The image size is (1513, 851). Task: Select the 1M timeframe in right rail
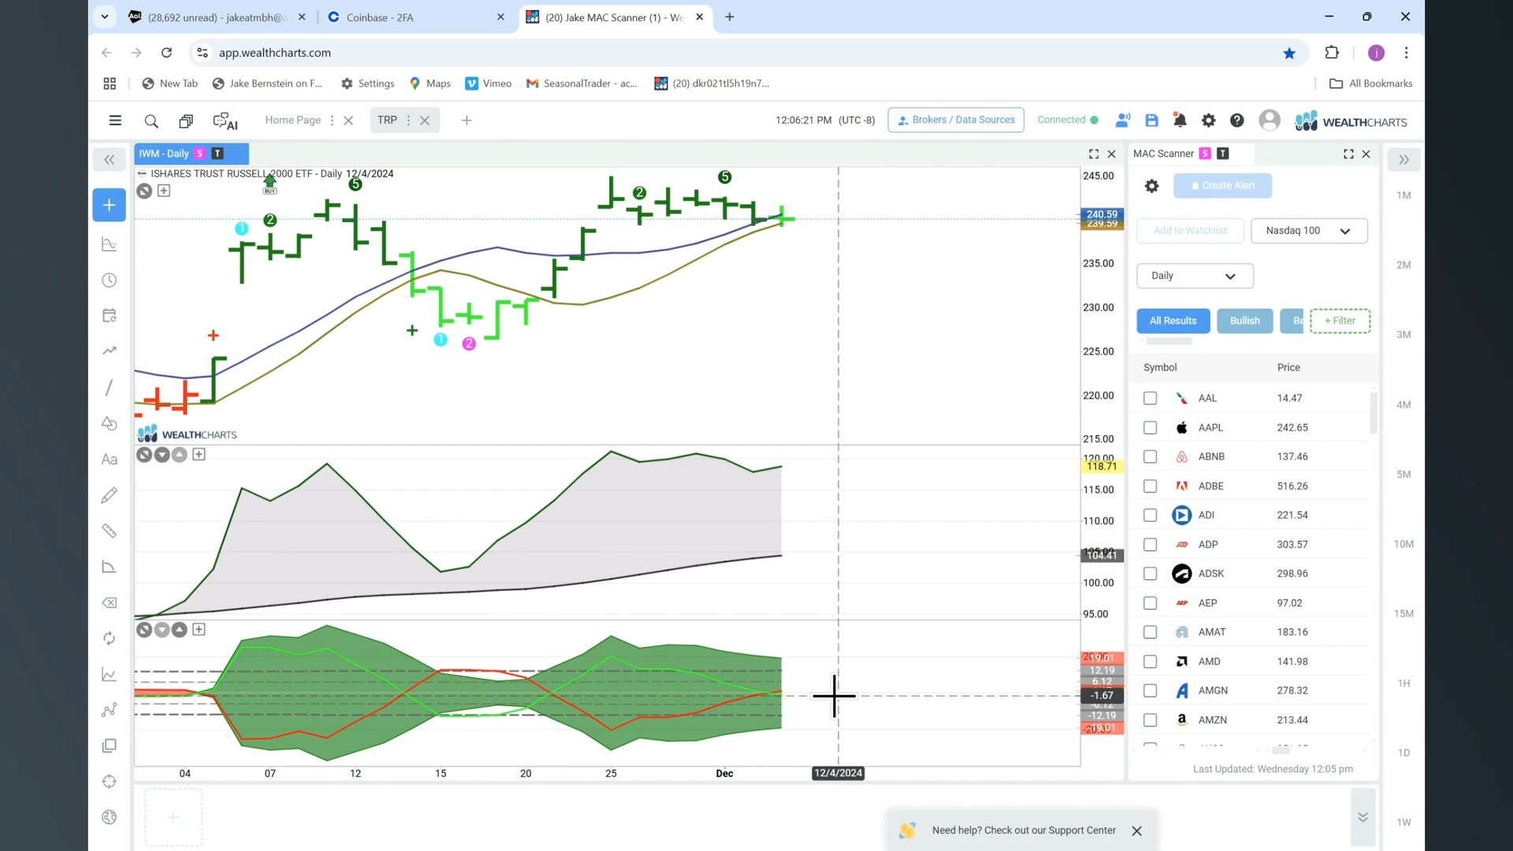pos(1403,195)
